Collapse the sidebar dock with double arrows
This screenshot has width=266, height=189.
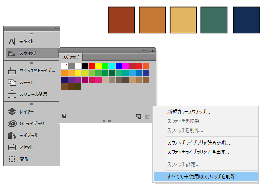point(56,29)
